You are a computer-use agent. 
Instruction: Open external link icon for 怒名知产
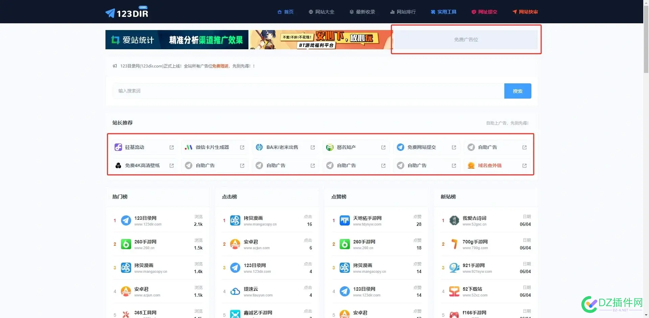click(383, 148)
